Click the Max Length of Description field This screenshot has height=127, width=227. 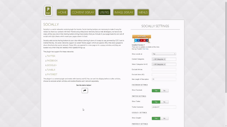point(164,79)
